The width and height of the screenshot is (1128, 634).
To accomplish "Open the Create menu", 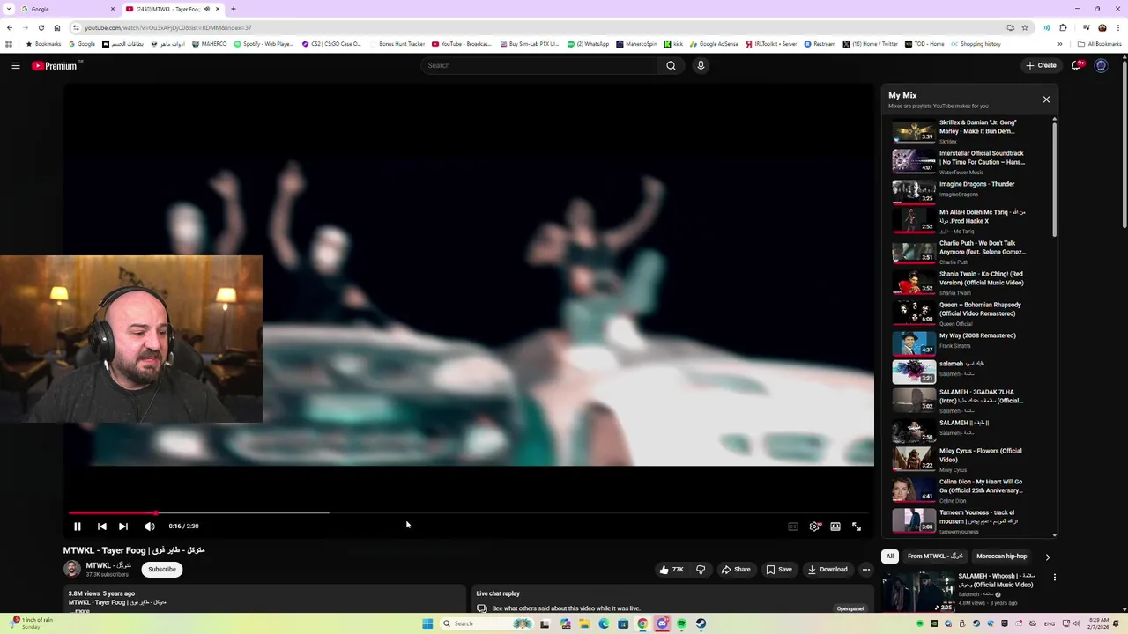I will tap(1041, 65).
